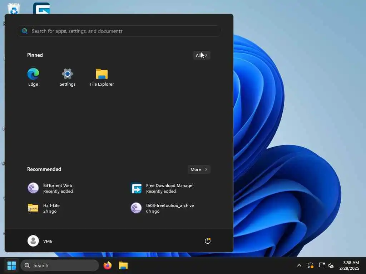Click the power button in Start menu
The image size is (366, 274).
click(x=208, y=241)
